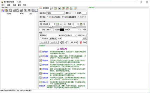Select the 旋转翻转 tab
Image resolution: width=150 pixels, height=93 pixels.
[x=44, y=8]
